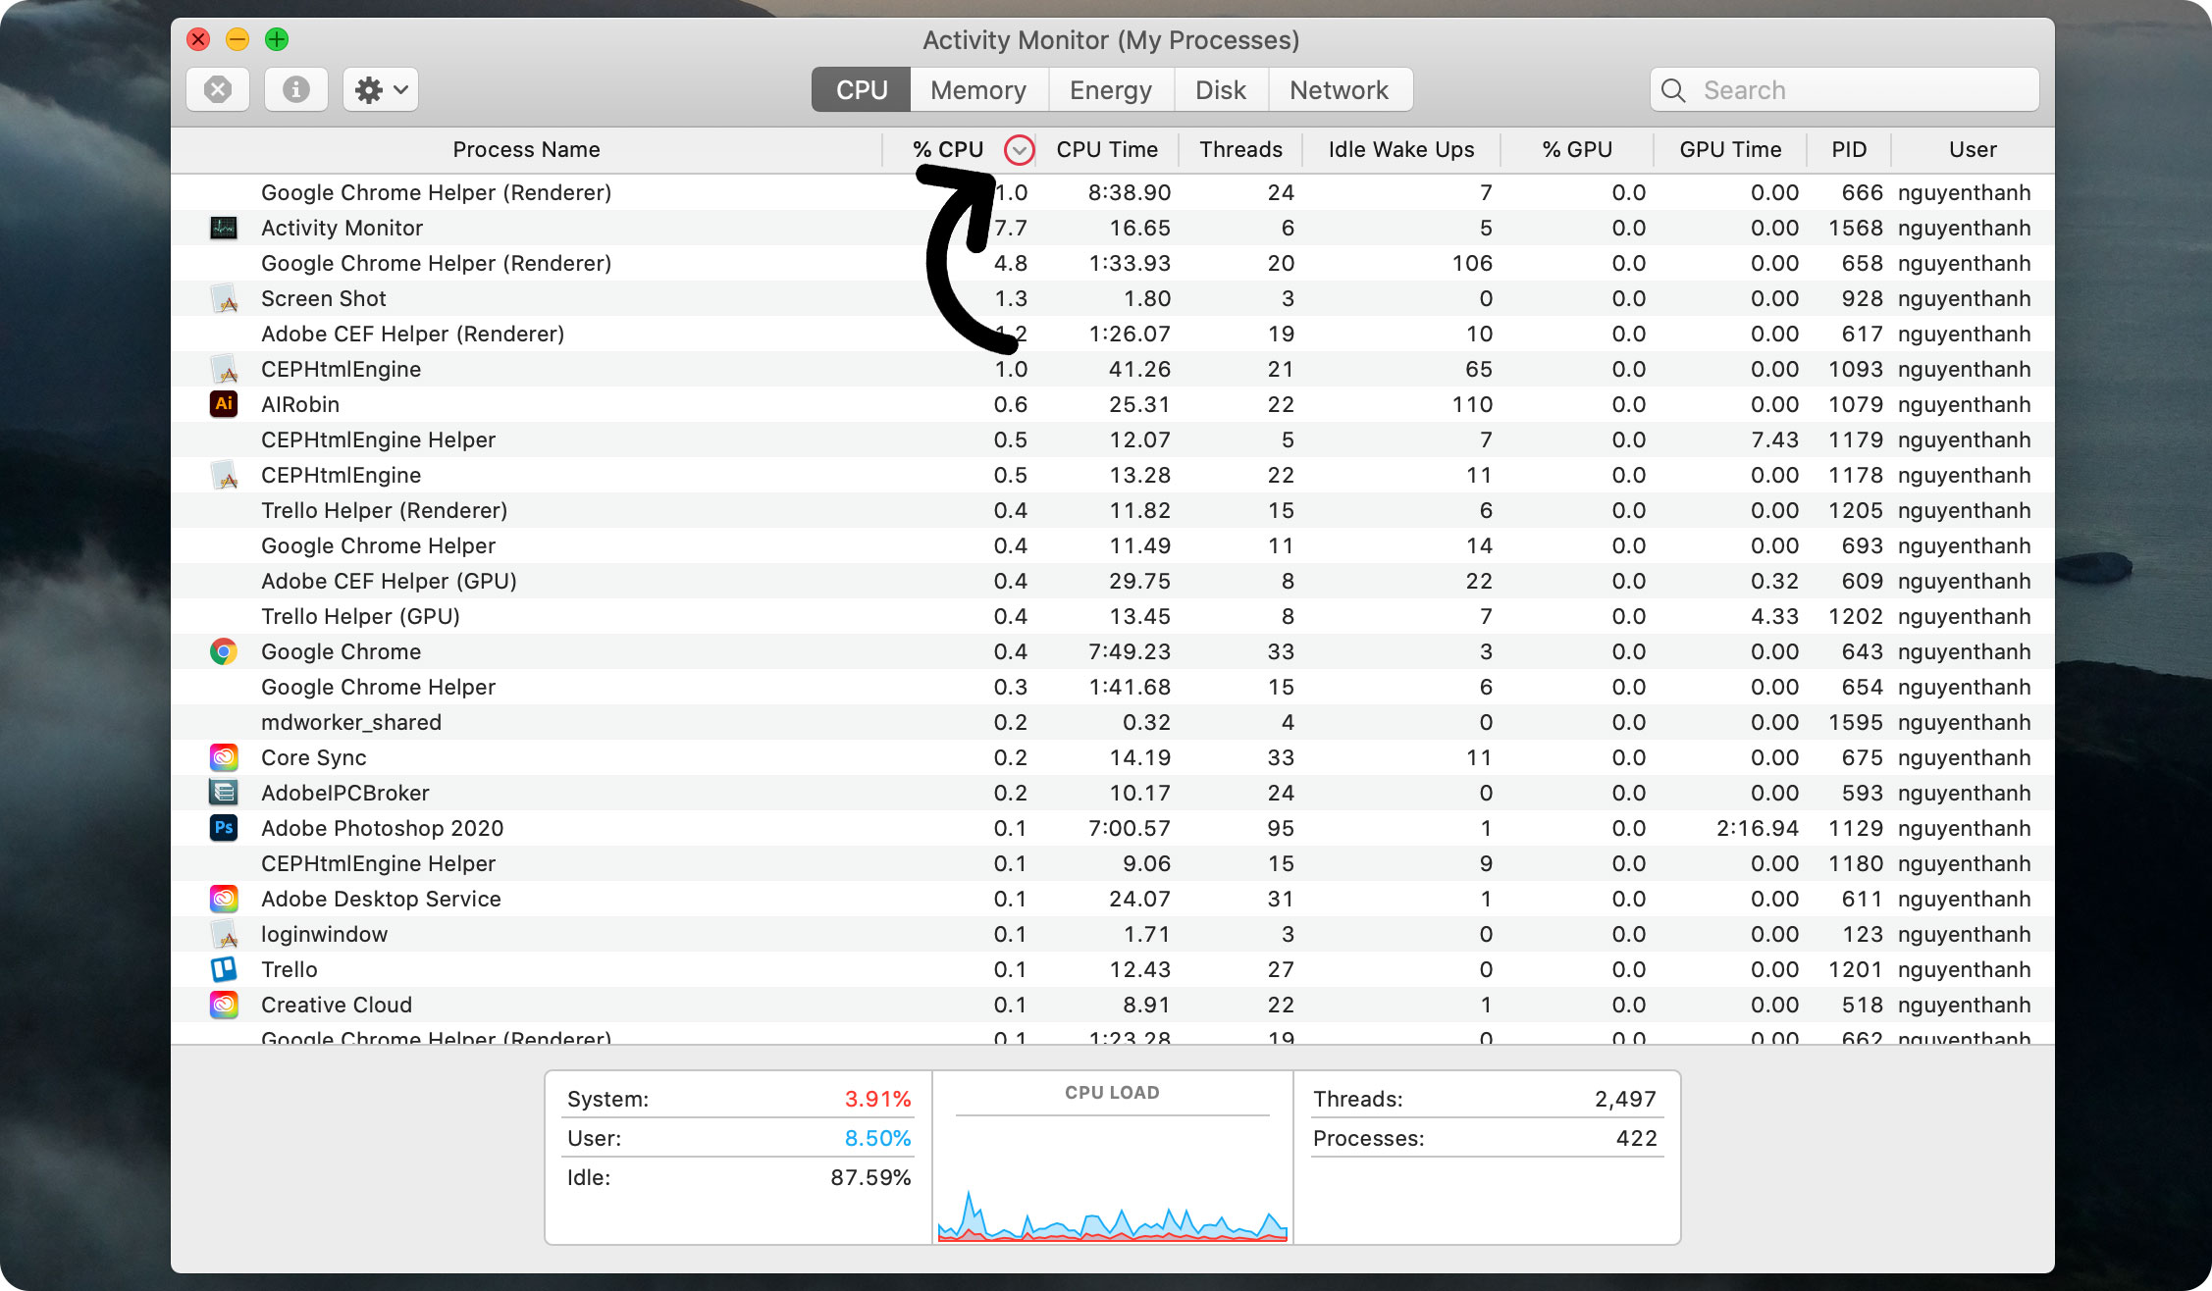The image size is (2212, 1291).
Task: Click the Adobe Photoshop 2020 process icon
Action: [224, 828]
